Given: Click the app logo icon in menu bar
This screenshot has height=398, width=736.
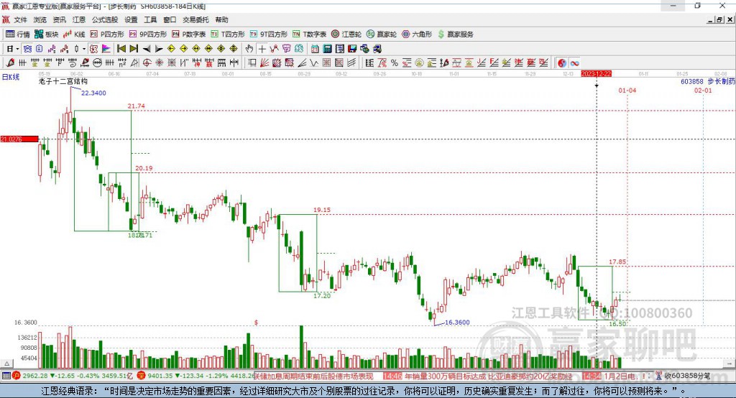Looking at the screenshot, I should point(6,19).
